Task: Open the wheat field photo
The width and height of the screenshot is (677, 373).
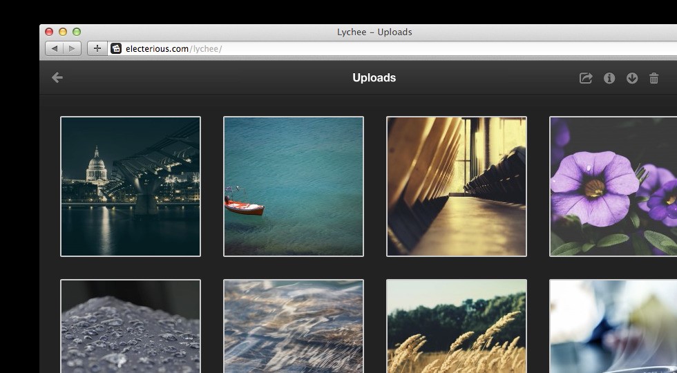Action: click(457, 326)
